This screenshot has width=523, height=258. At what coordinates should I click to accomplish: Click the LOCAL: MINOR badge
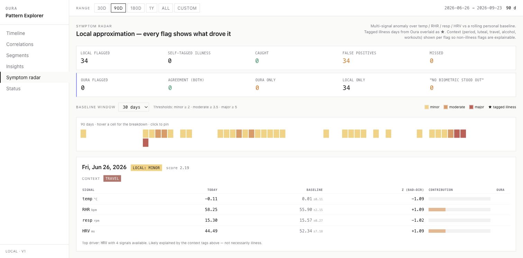click(146, 168)
